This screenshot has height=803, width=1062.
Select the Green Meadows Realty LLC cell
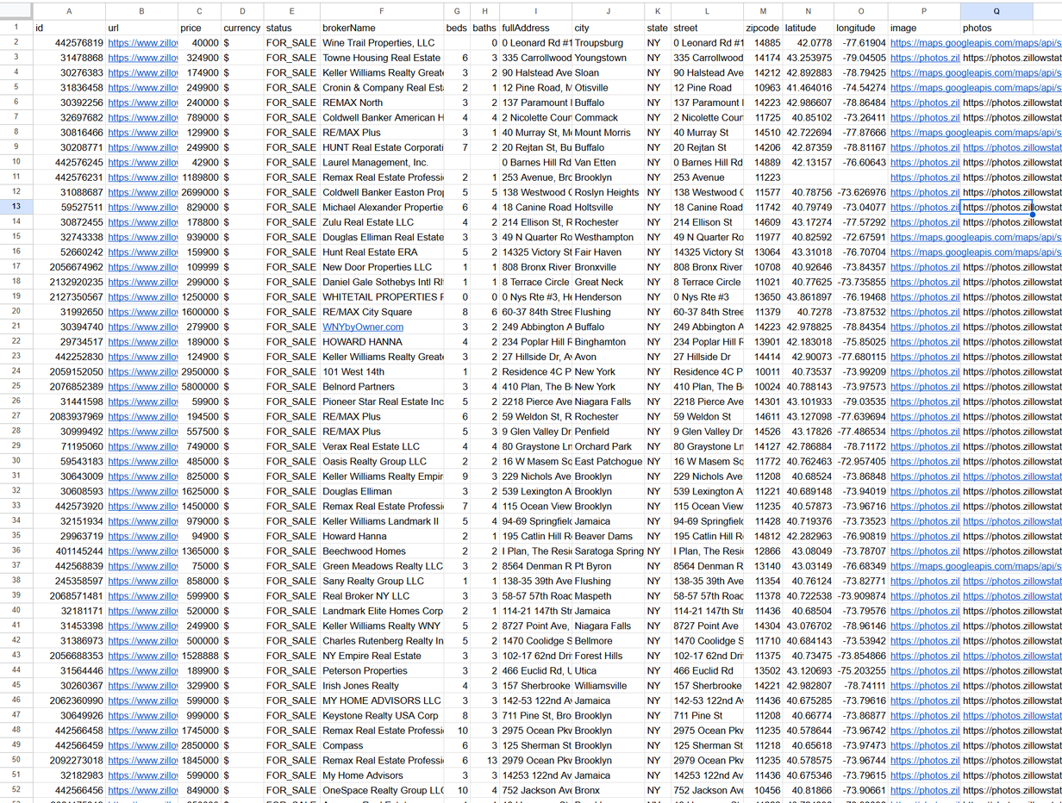(382, 566)
